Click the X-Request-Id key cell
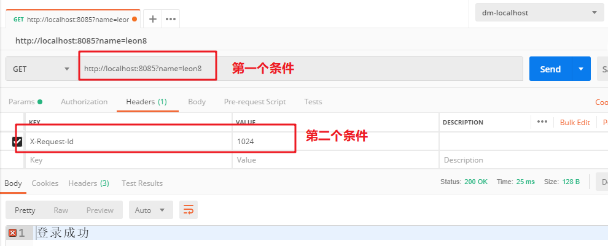Viewport: 608px width, 246px height. [129, 141]
